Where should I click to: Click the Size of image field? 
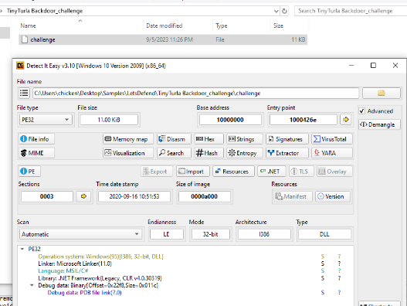[x=205, y=196]
